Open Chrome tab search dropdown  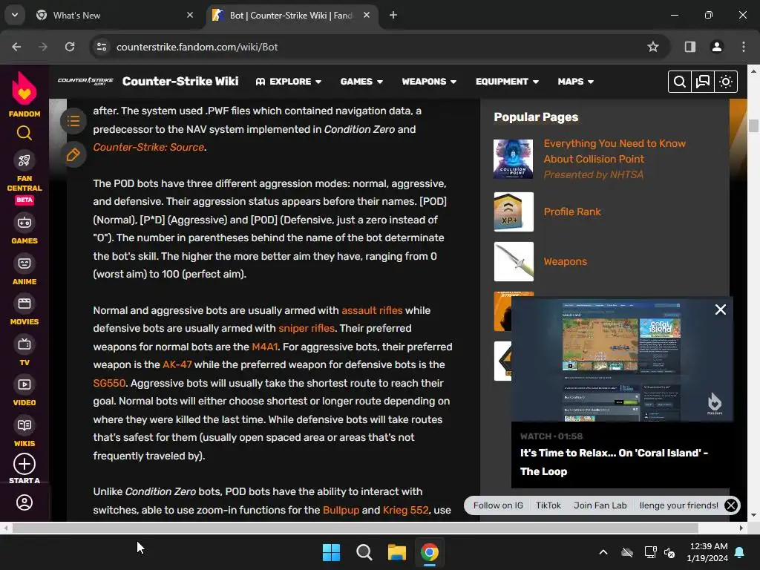15,15
